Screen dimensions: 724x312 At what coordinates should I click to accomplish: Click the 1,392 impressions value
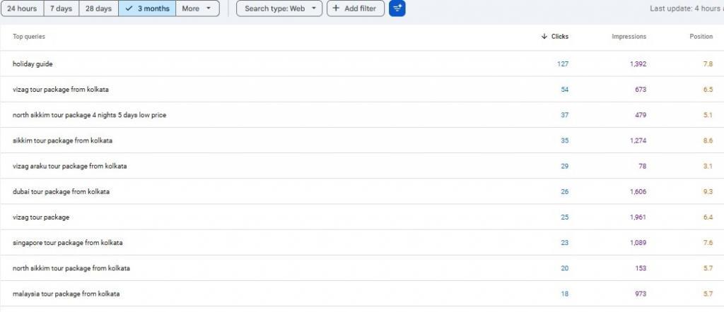click(638, 64)
